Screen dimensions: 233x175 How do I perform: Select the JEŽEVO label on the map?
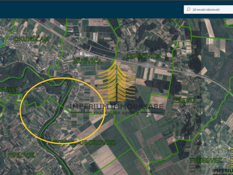(184, 100)
